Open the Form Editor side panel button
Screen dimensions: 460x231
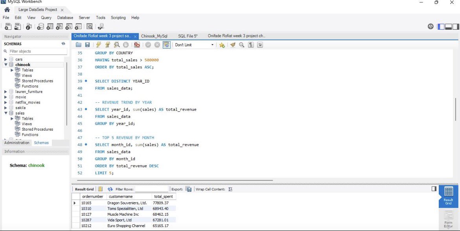(x=448, y=219)
